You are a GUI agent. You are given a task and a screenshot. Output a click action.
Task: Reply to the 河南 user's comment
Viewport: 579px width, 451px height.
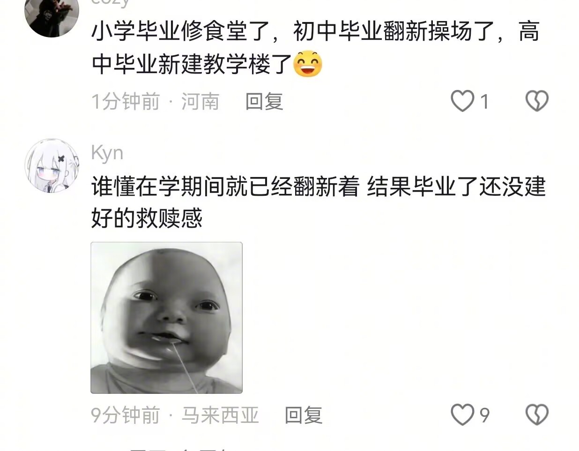pos(264,101)
